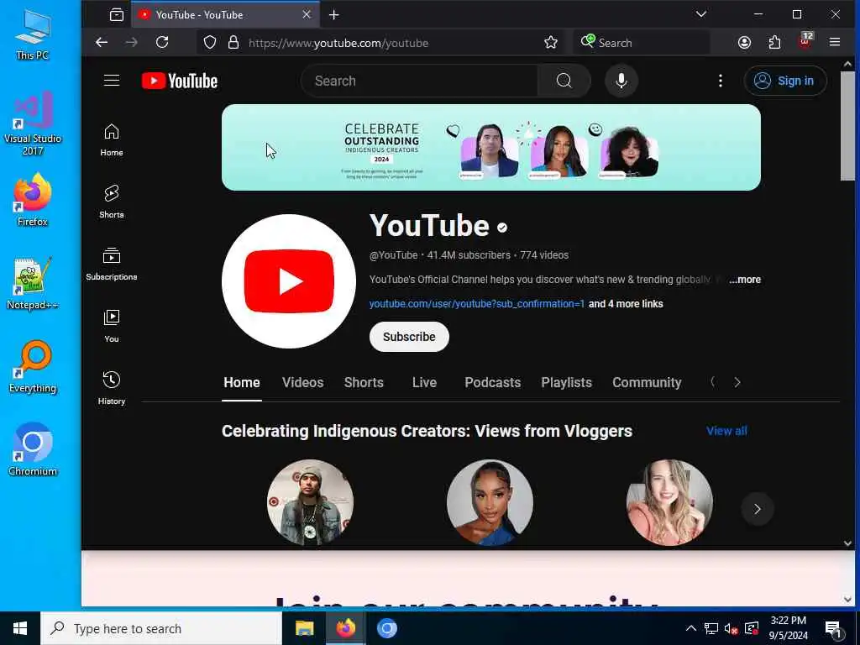860x645 pixels.
Task: Close the YouTube - YouTube tab
Action: point(307,15)
